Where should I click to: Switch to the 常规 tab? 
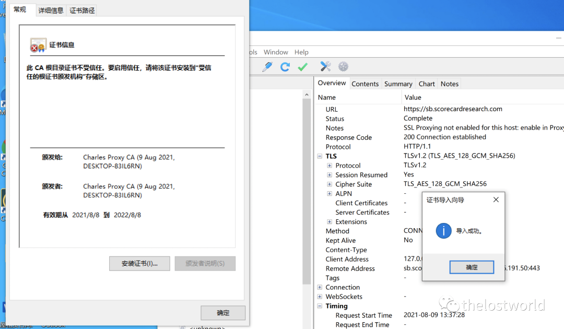click(20, 9)
